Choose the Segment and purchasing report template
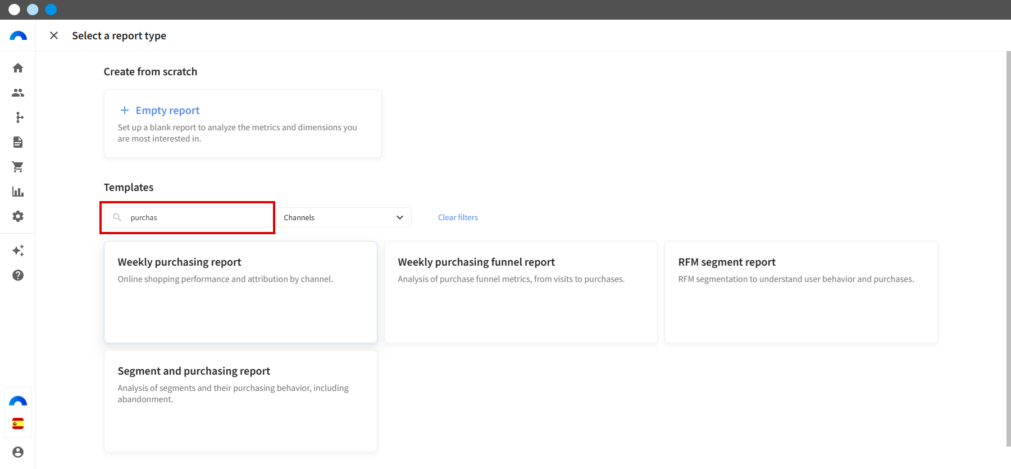 240,401
